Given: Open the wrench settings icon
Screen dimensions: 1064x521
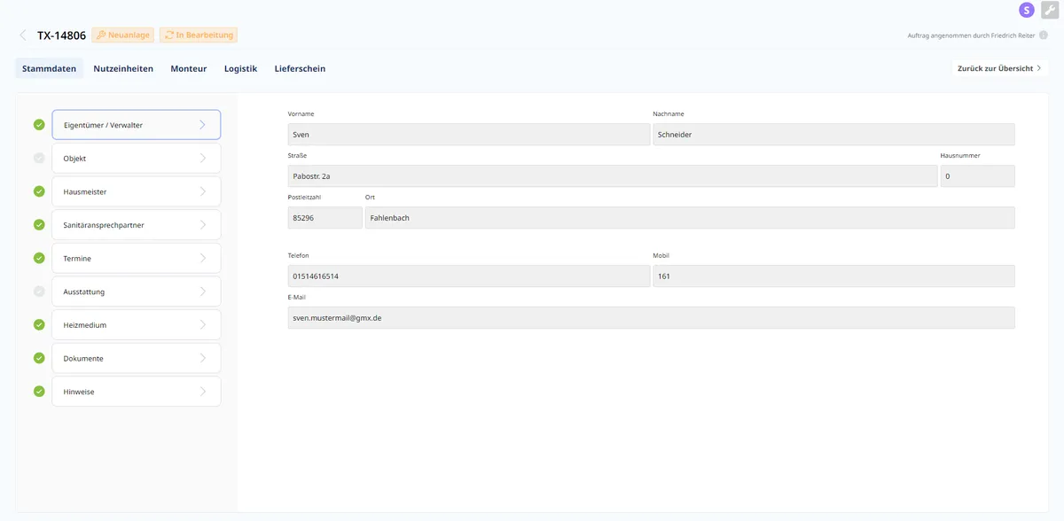Looking at the screenshot, I should (x=1049, y=10).
